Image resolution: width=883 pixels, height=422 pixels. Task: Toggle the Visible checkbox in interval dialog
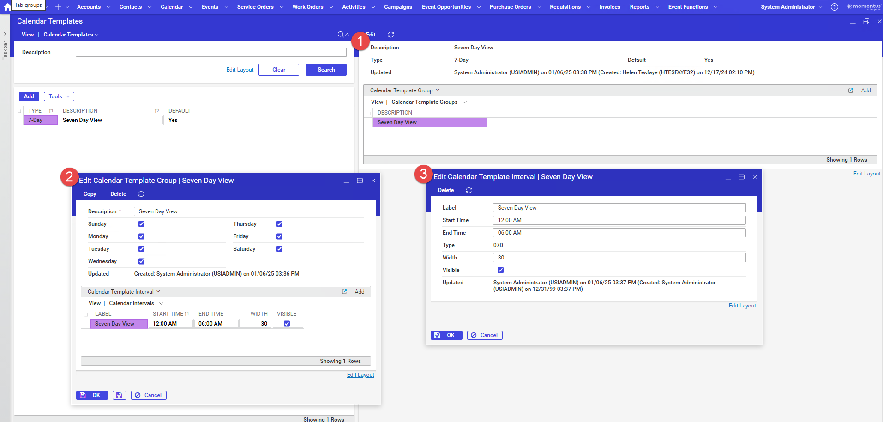(501, 270)
